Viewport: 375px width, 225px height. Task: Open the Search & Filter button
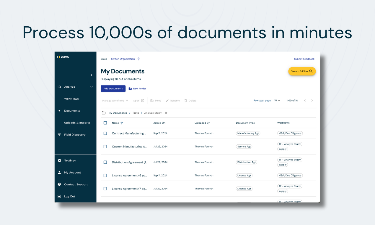point(302,71)
